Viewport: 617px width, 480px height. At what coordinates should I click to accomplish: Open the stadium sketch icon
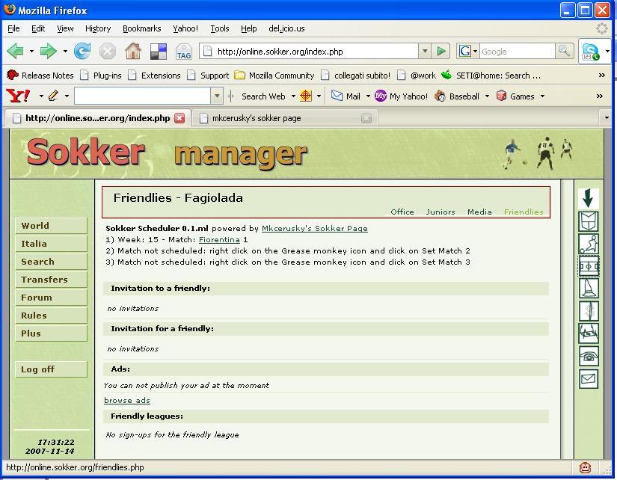click(589, 333)
